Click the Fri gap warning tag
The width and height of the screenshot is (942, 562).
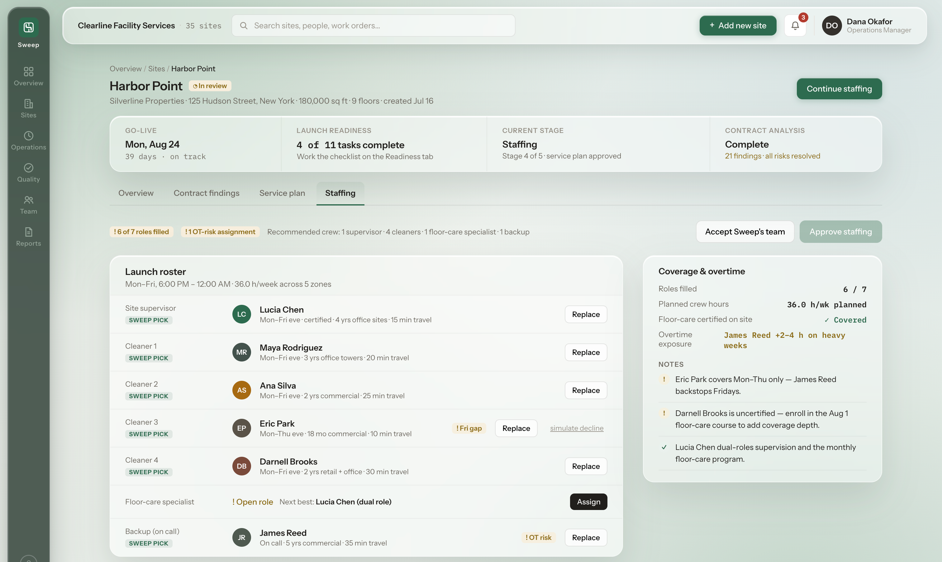pos(469,428)
